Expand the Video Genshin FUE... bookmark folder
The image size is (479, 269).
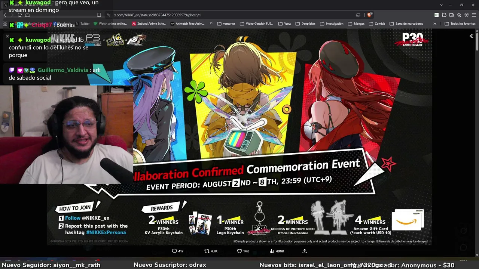click(256, 24)
